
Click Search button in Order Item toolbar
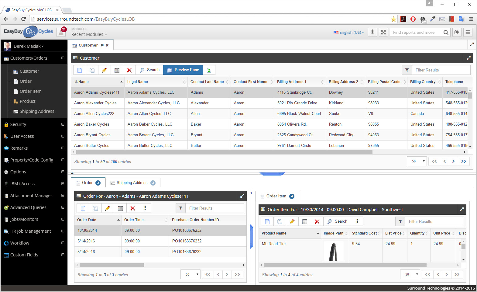[337, 221]
